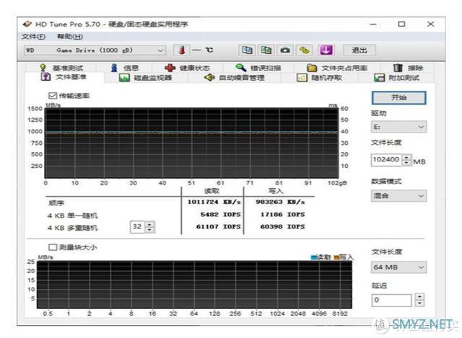Click the 顺序 row label
462x338 pixels.
coord(56,203)
